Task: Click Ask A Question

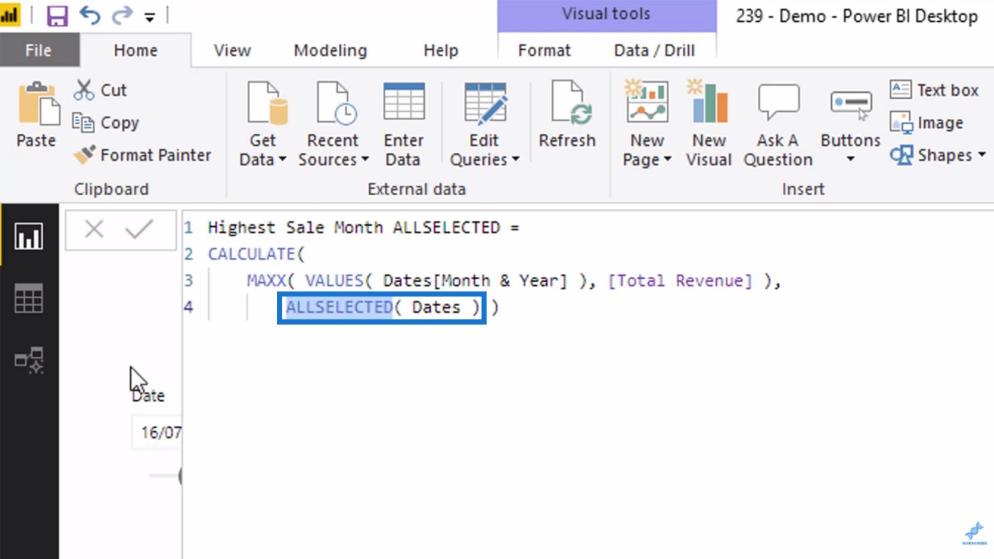Action: click(x=778, y=124)
